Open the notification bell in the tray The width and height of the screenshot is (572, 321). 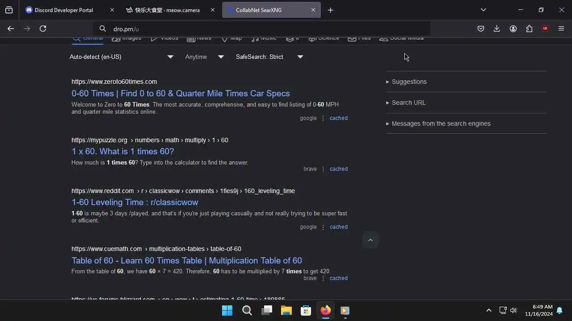[x=559, y=310]
